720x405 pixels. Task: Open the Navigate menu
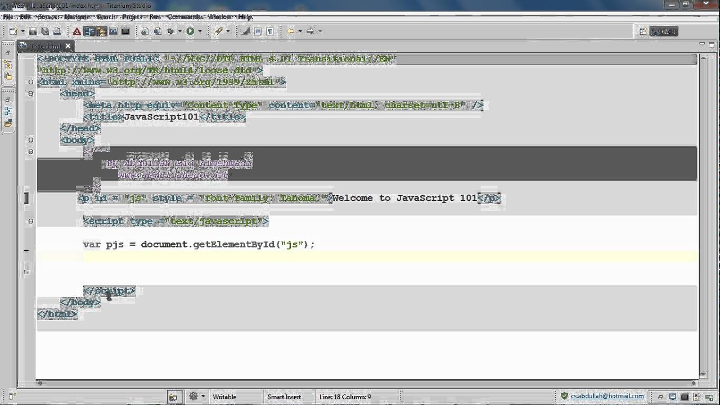click(77, 17)
